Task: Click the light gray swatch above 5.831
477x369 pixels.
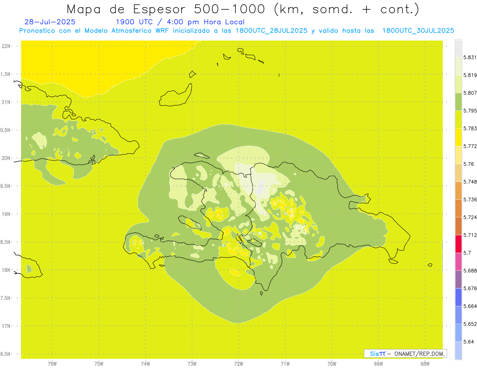Action: tap(458, 49)
